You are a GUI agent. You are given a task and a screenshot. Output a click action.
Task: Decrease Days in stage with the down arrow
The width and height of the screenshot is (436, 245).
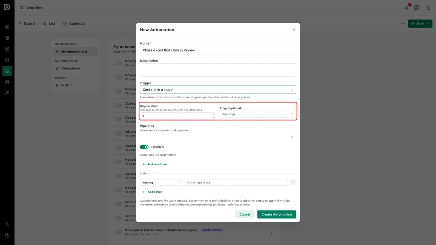[x=214, y=118]
